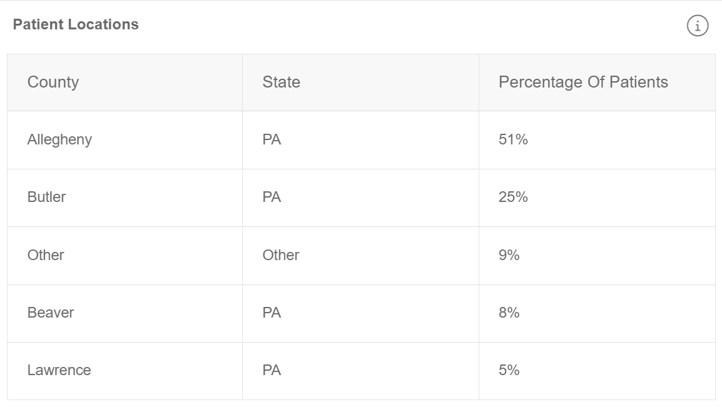722x407 pixels.
Task: Select the Other state cell
Action: 360,255
